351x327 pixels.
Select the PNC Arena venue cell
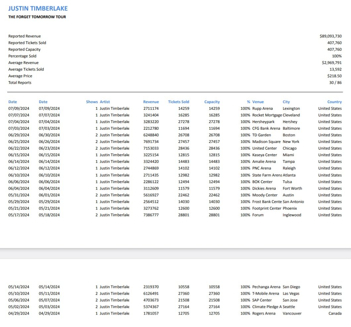click(262, 168)
